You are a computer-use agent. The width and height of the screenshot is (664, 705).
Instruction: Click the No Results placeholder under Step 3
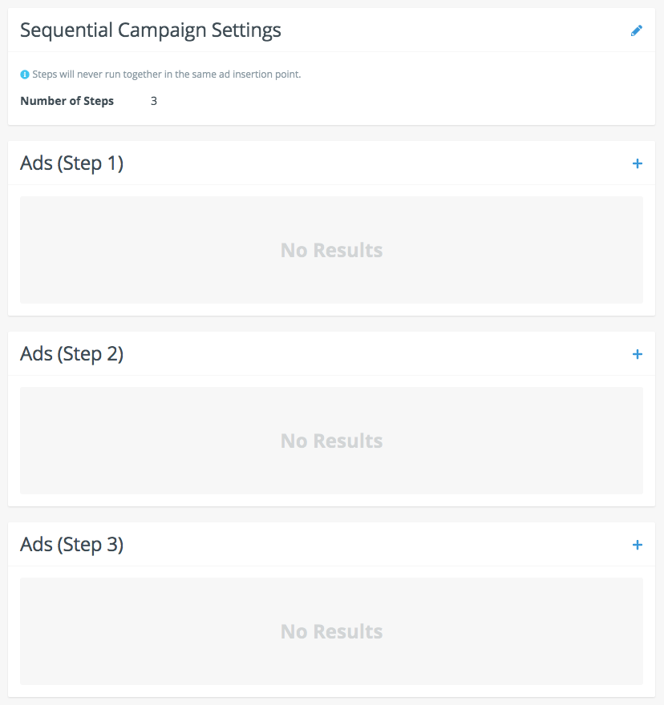pos(331,631)
